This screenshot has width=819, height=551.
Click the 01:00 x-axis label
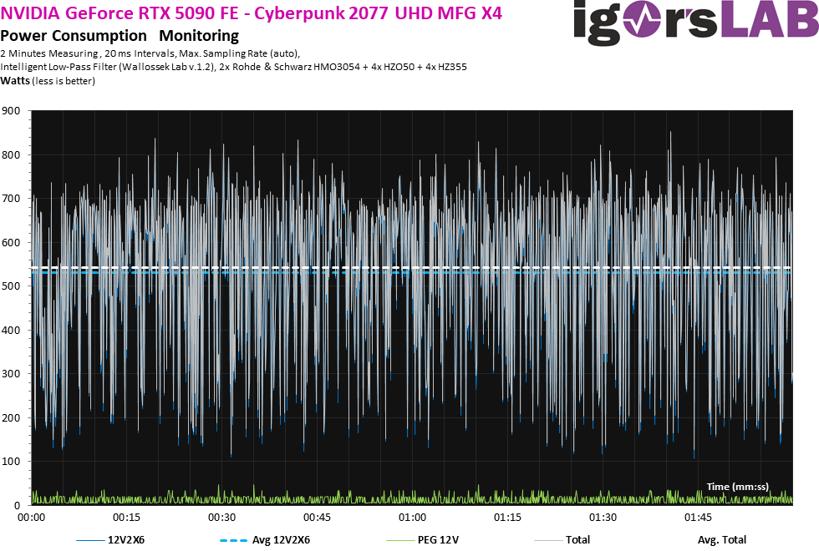click(413, 518)
